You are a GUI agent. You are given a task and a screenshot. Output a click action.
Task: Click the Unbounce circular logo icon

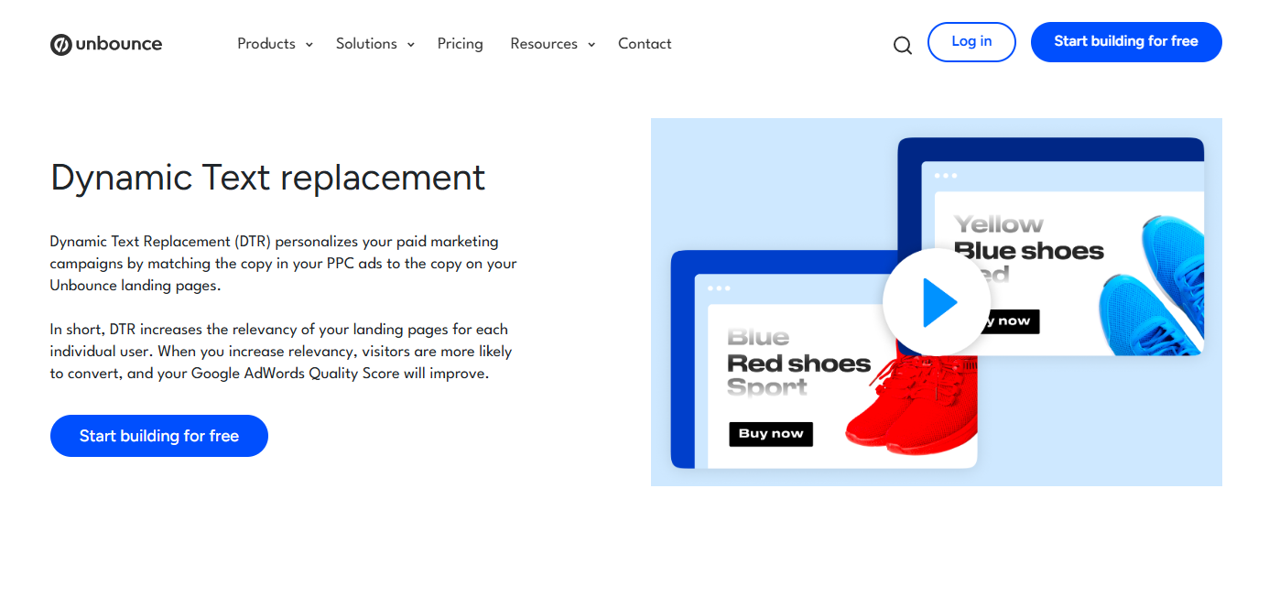(61, 44)
